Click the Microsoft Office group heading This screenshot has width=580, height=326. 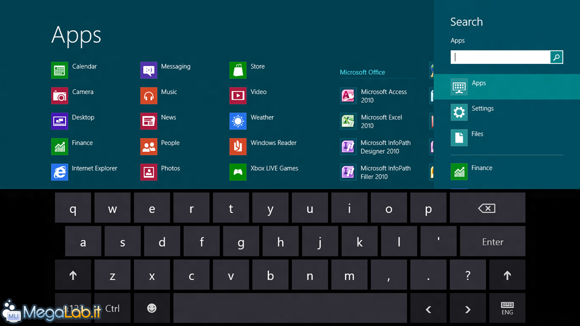click(x=362, y=72)
